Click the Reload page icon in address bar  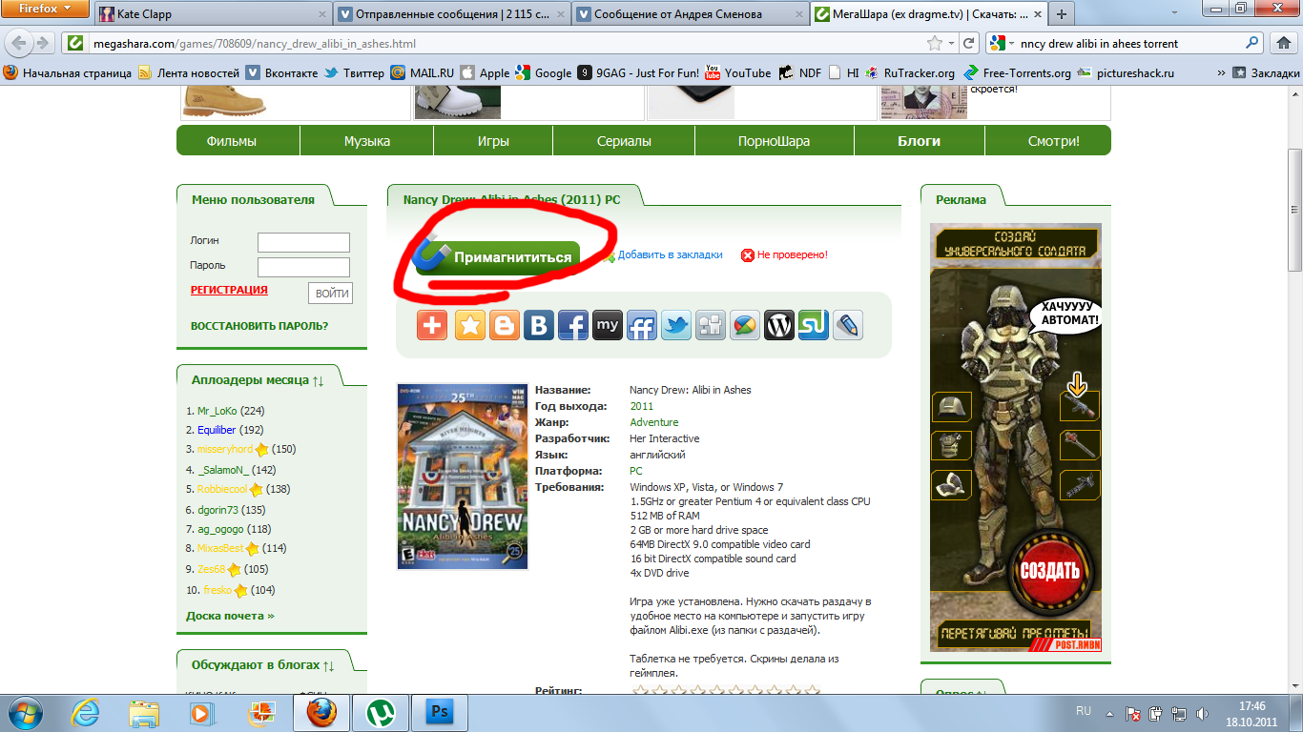(x=969, y=43)
